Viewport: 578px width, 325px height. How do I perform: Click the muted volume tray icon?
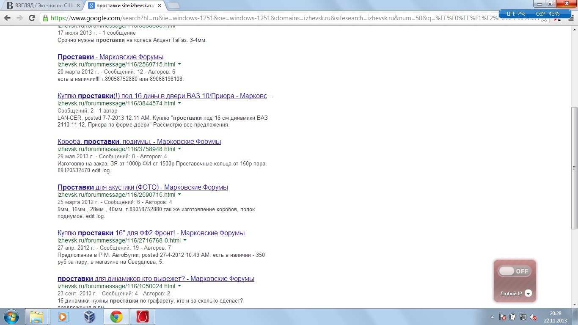533,317
